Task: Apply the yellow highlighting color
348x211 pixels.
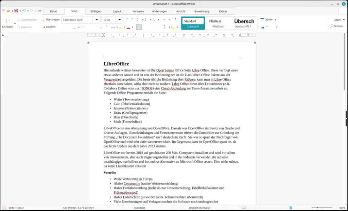Action: tap(121, 27)
